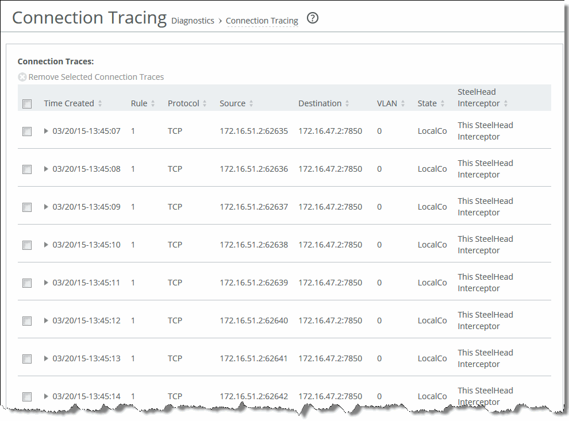Screen dimensions: 569x421
Task: Open the Diagnostics breadcrumb menu item
Action: click(193, 20)
